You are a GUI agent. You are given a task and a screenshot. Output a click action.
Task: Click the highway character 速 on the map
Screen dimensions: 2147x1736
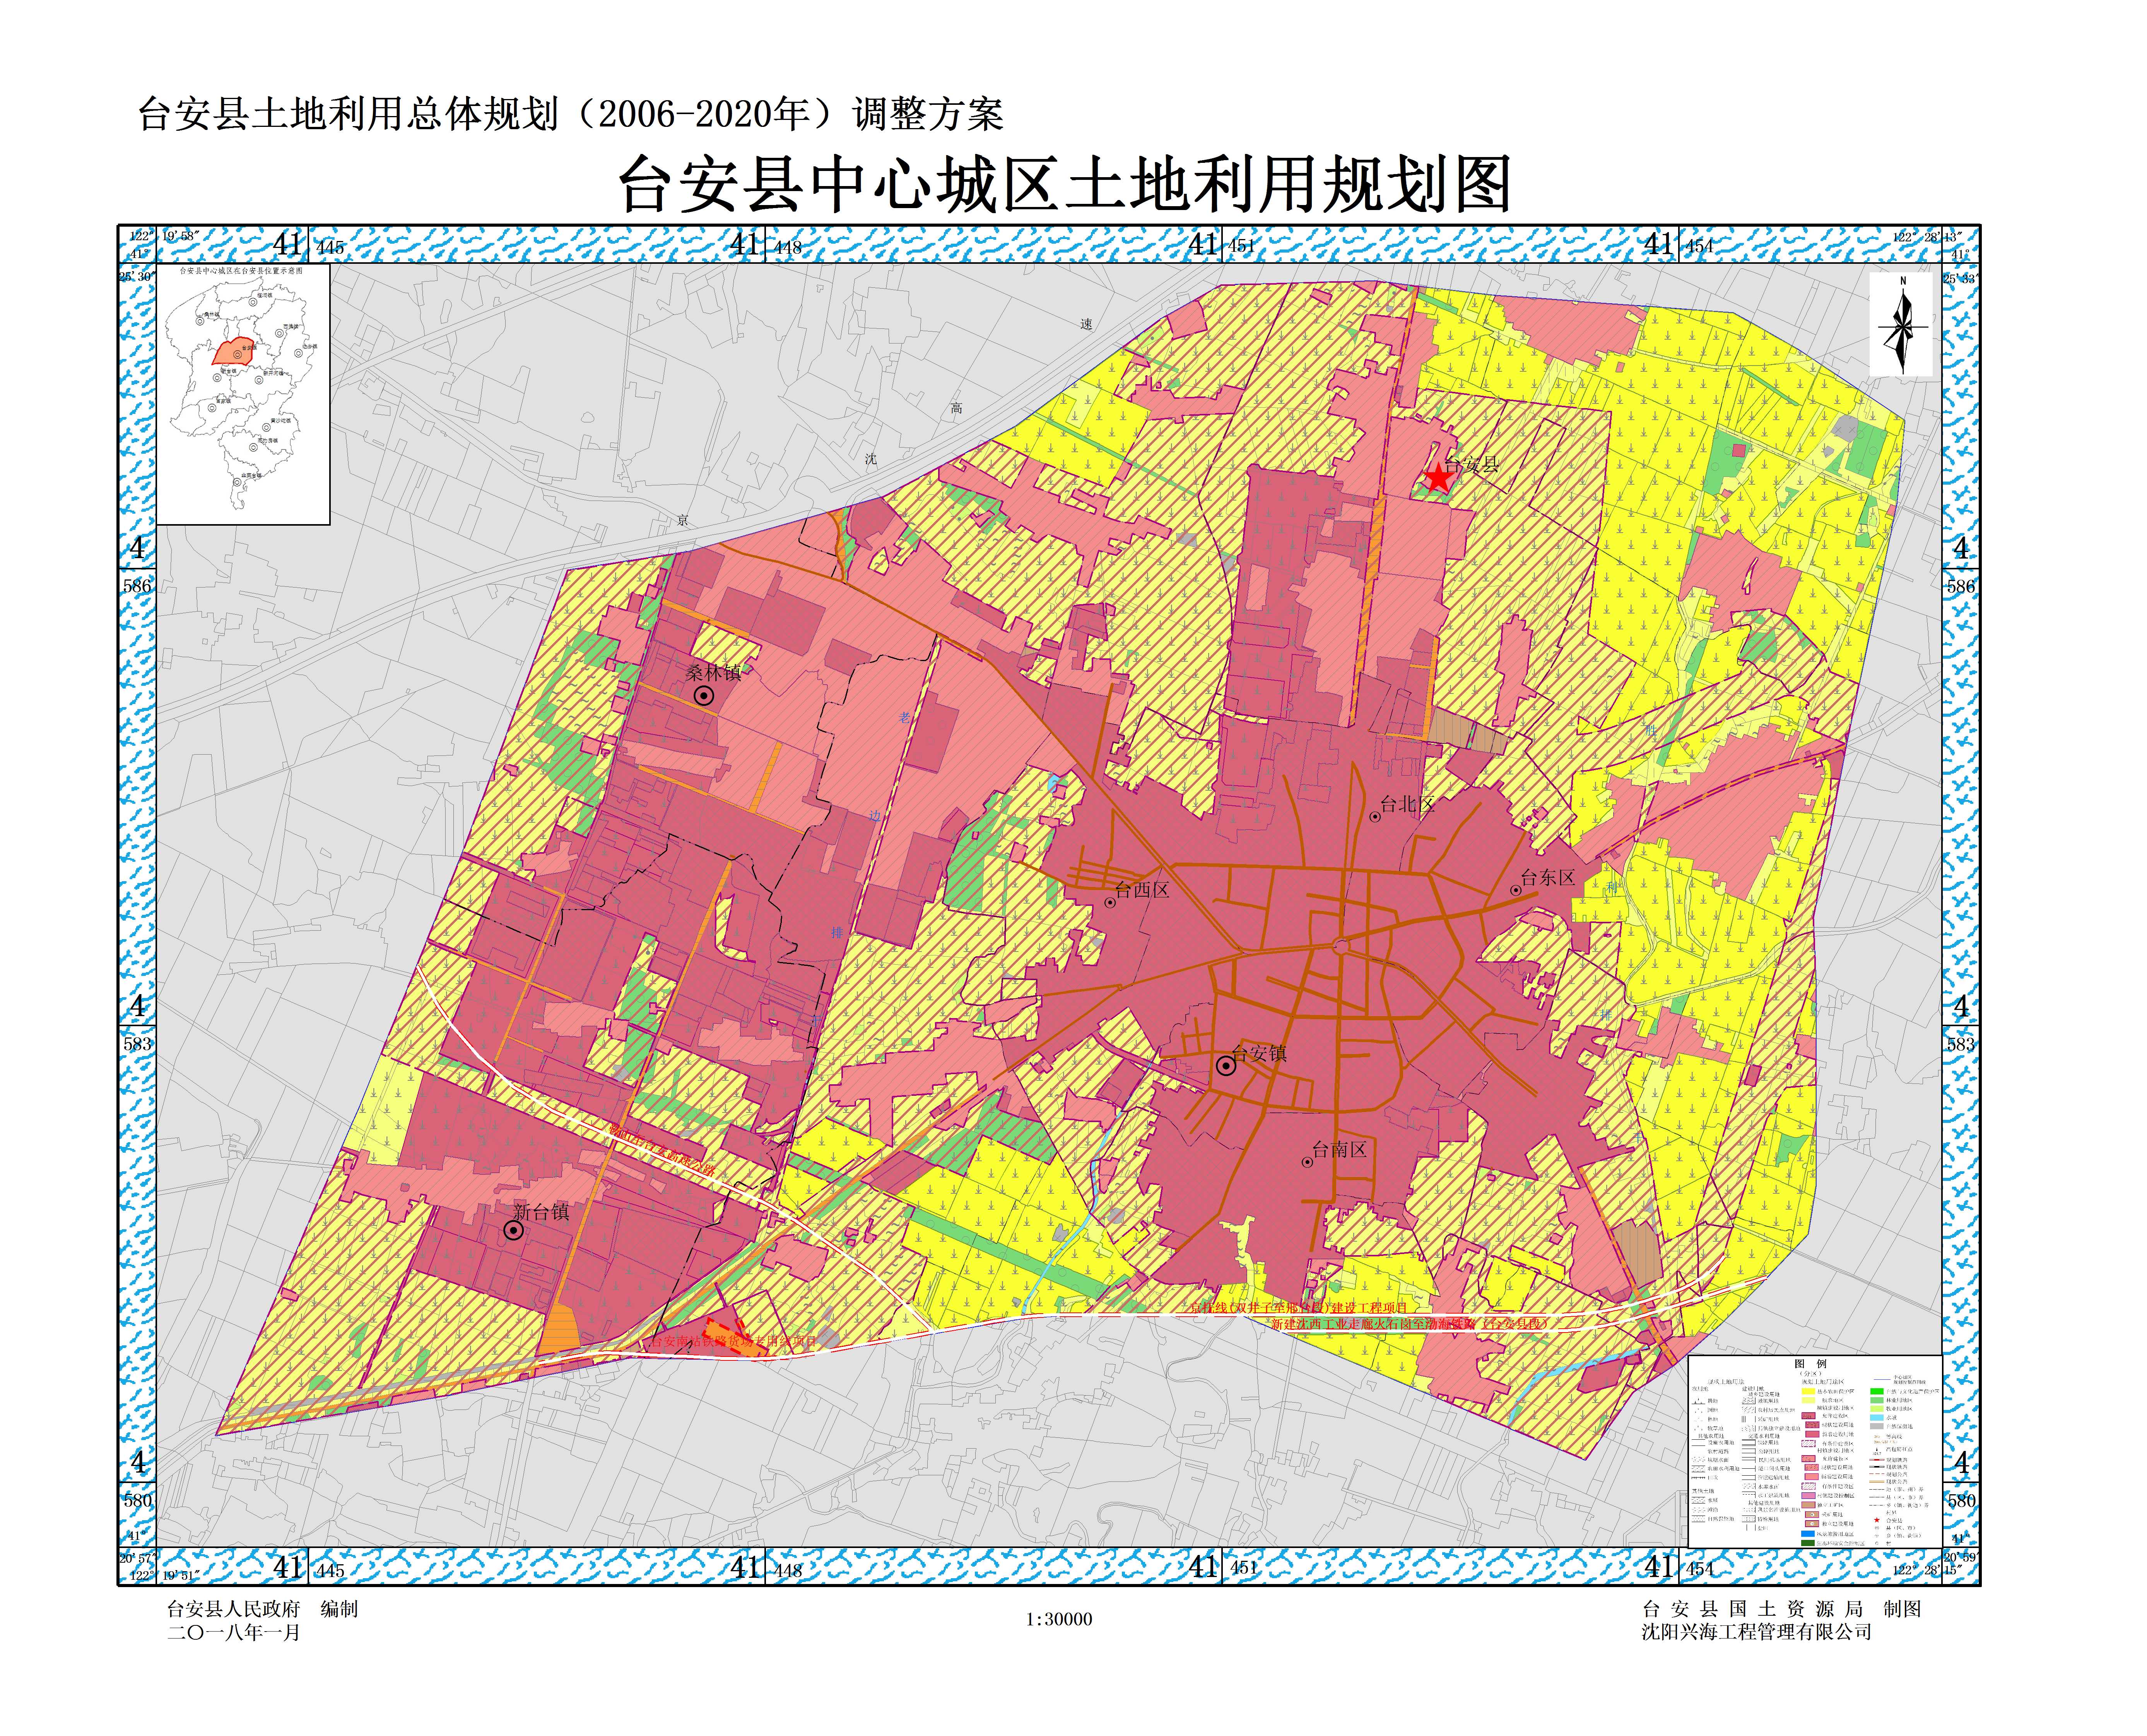point(1087,324)
